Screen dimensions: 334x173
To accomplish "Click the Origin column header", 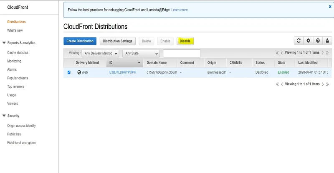I will pyautogui.click(x=212, y=63).
